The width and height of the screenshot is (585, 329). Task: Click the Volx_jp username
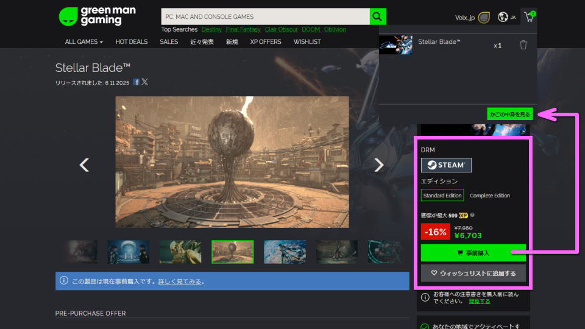click(x=465, y=18)
